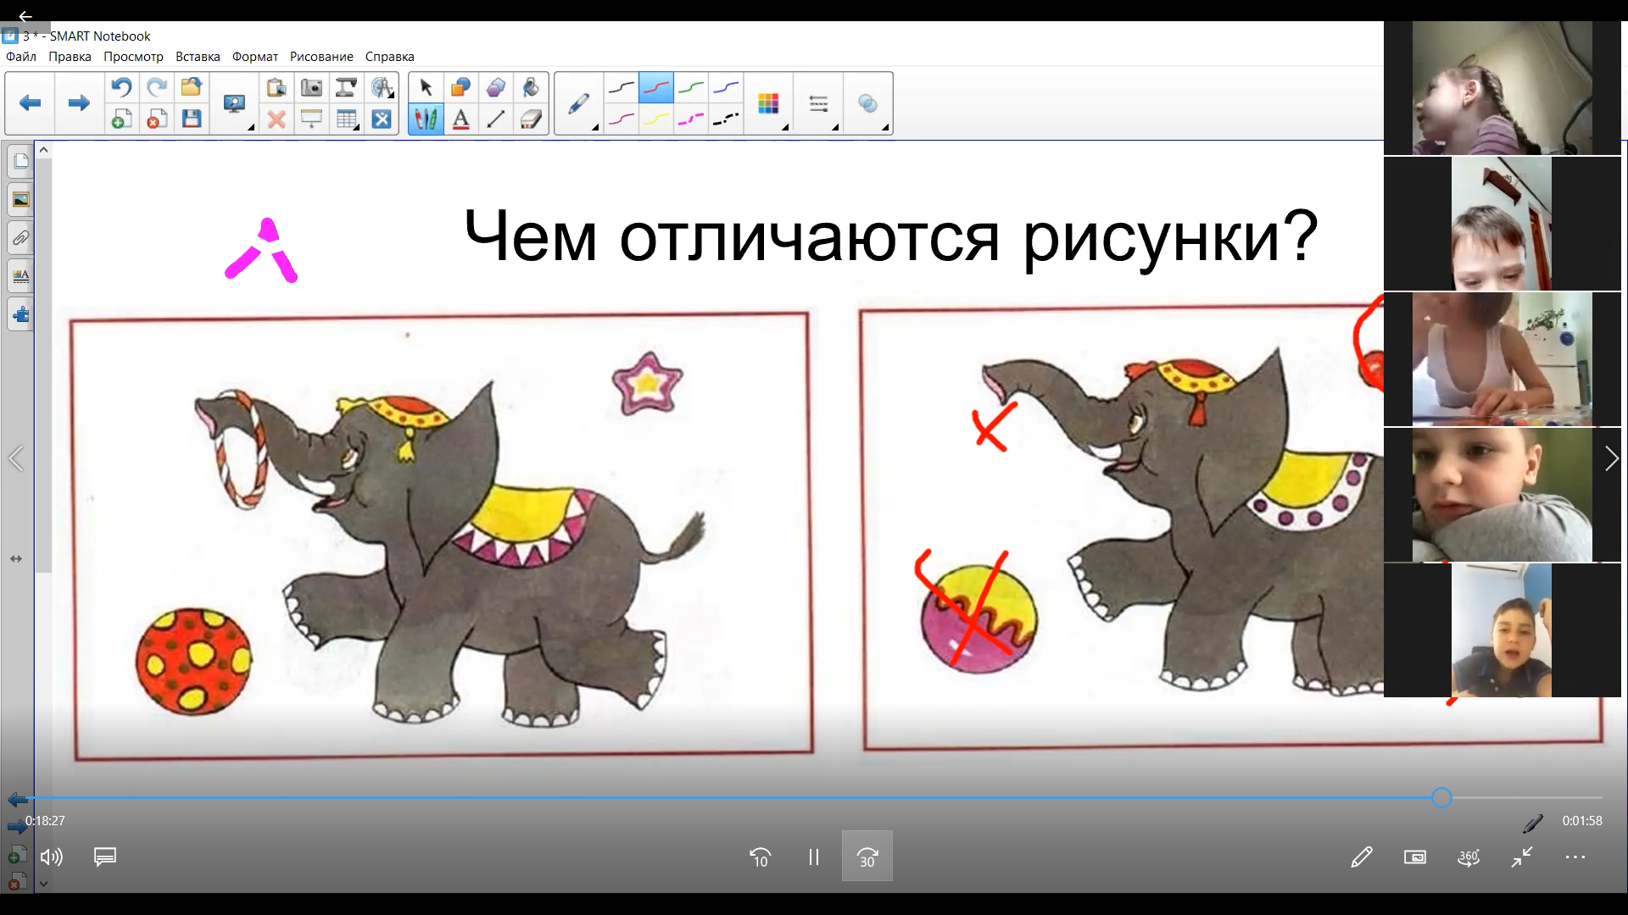The height and width of the screenshot is (915, 1628).
Task: Open the Рисование menu
Action: pos(321,57)
